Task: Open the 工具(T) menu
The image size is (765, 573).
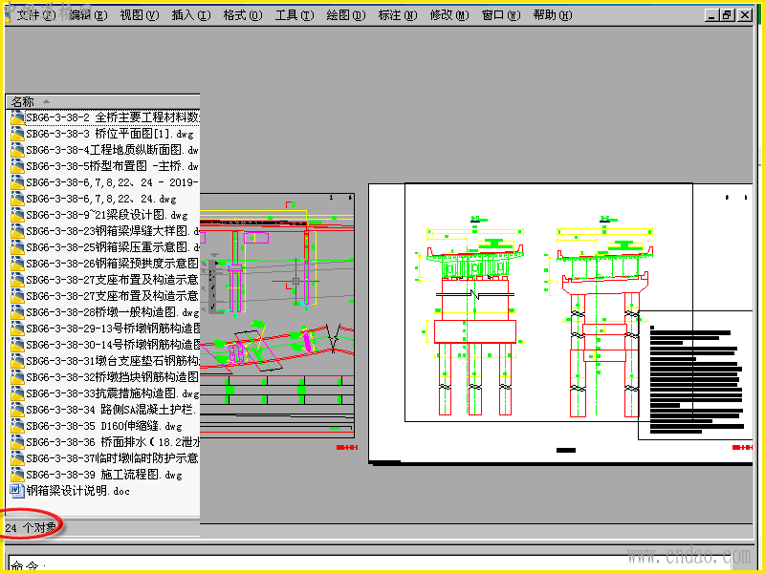Action: pyautogui.click(x=295, y=15)
